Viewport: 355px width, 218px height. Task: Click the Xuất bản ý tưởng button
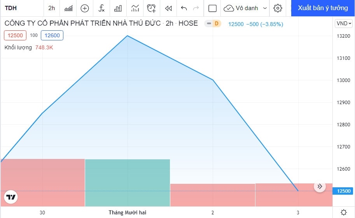323,8
